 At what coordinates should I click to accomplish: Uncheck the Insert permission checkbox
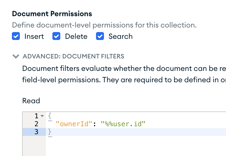coord(16,36)
